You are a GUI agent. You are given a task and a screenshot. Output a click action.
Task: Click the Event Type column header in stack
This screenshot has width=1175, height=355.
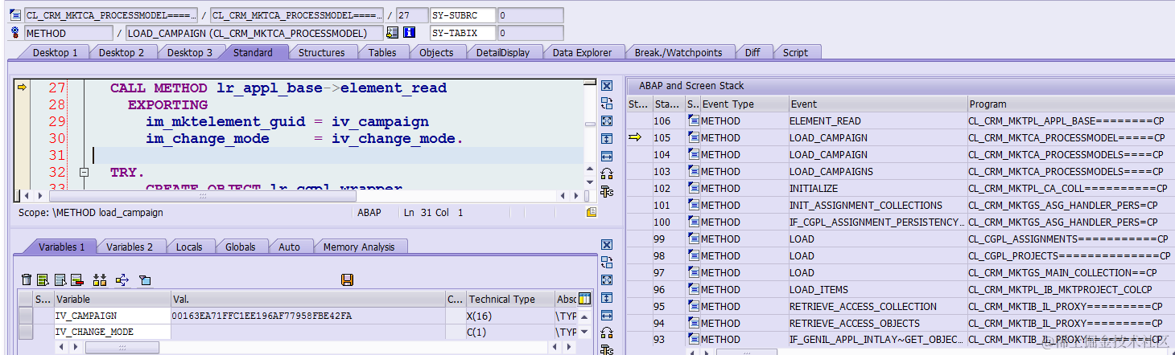pyautogui.click(x=744, y=104)
